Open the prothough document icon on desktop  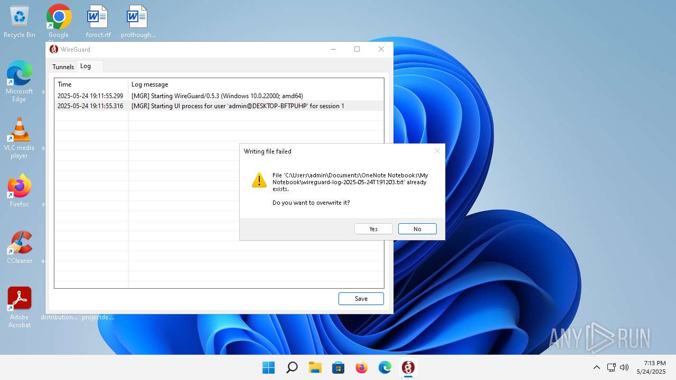pos(138,22)
